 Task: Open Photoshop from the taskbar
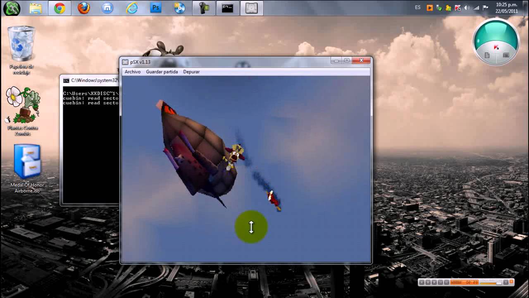pos(155,8)
